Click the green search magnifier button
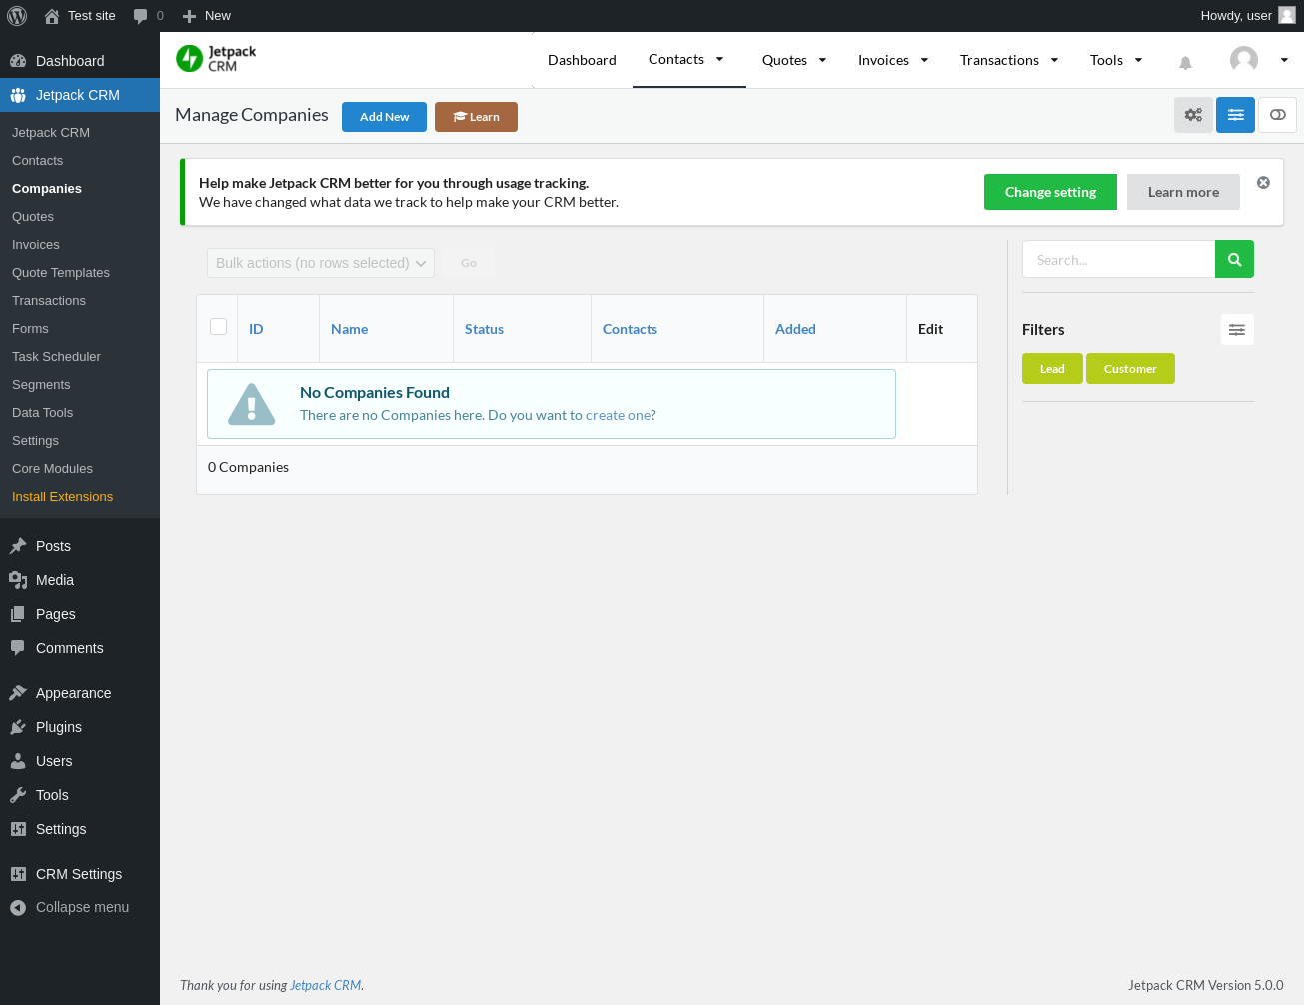Screen dimensions: 1304x1005 click(1234, 259)
